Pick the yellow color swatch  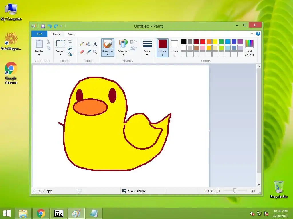pyautogui.click(x=215, y=42)
